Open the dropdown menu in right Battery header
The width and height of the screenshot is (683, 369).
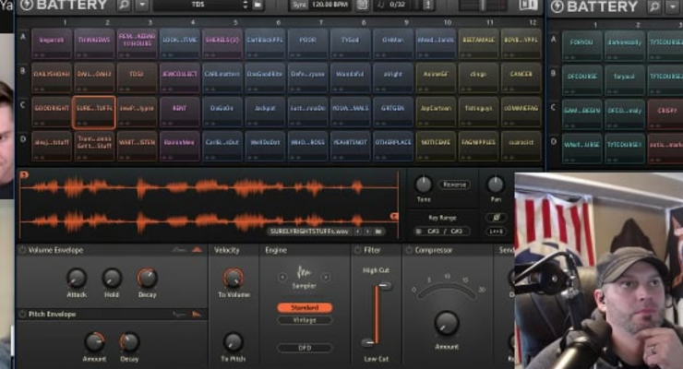[673, 6]
